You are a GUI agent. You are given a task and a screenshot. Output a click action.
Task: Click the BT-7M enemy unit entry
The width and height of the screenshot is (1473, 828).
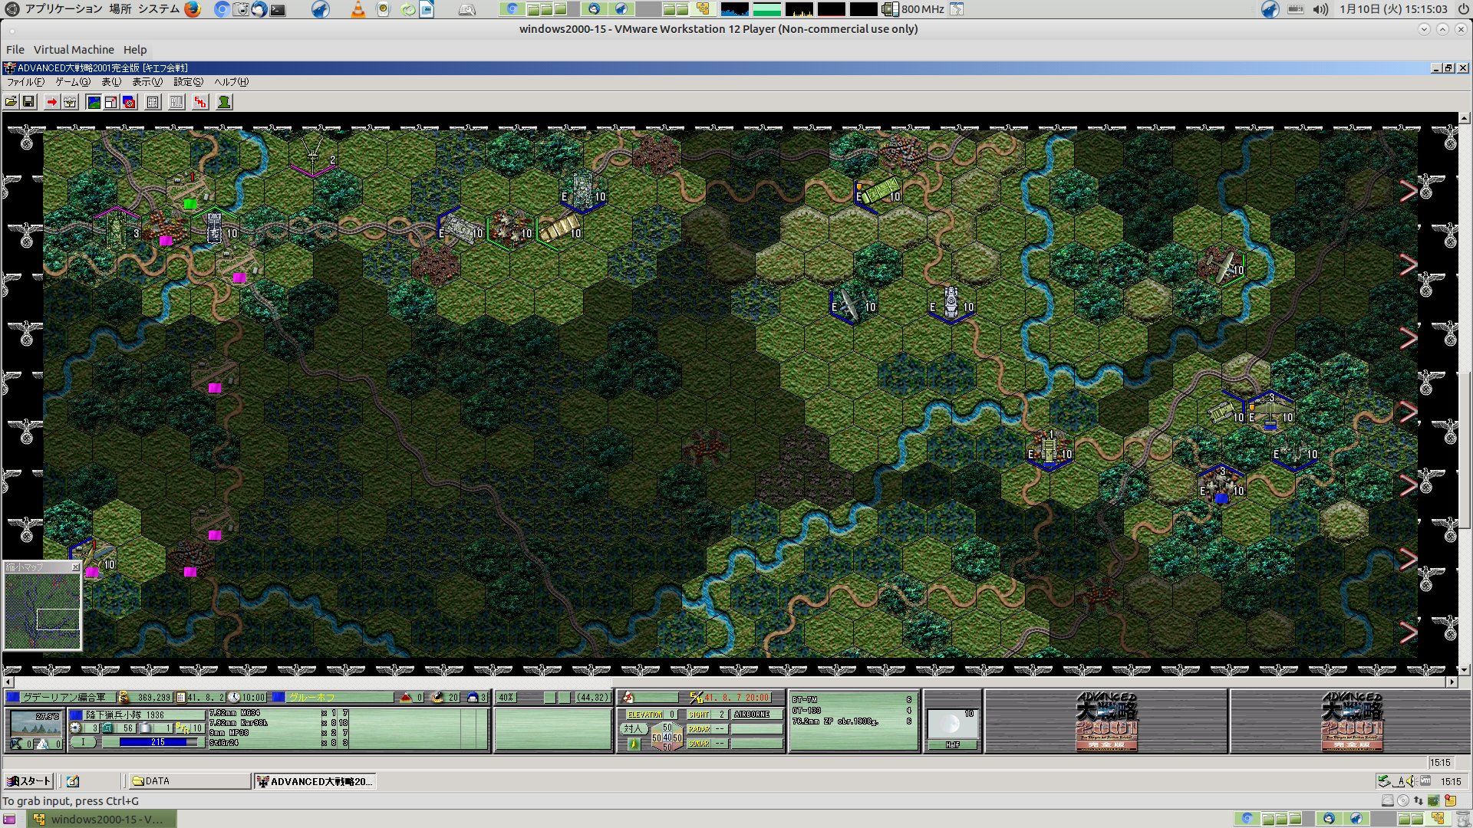852,700
